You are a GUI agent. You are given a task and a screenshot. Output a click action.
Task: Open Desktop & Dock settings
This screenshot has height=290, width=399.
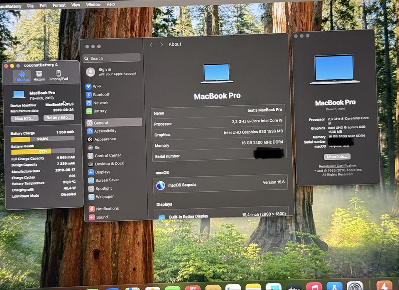coord(106,164)
